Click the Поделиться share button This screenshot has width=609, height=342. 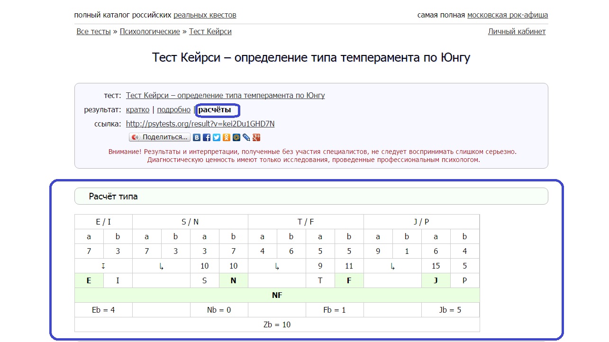tap(160, 137)
